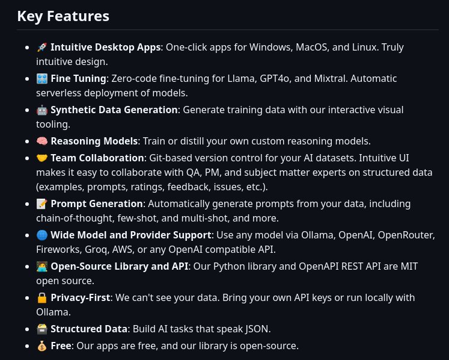Click the technologist emoji beside Open-Source Library

coord(42,266)
